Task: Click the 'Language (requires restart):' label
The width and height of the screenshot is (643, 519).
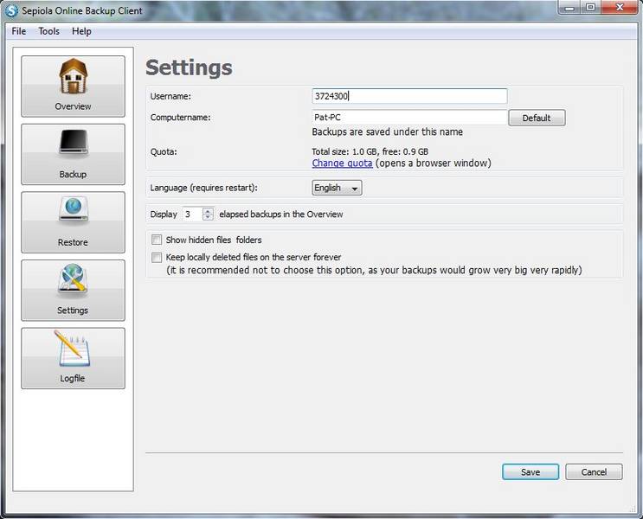Action: [204, 188]
